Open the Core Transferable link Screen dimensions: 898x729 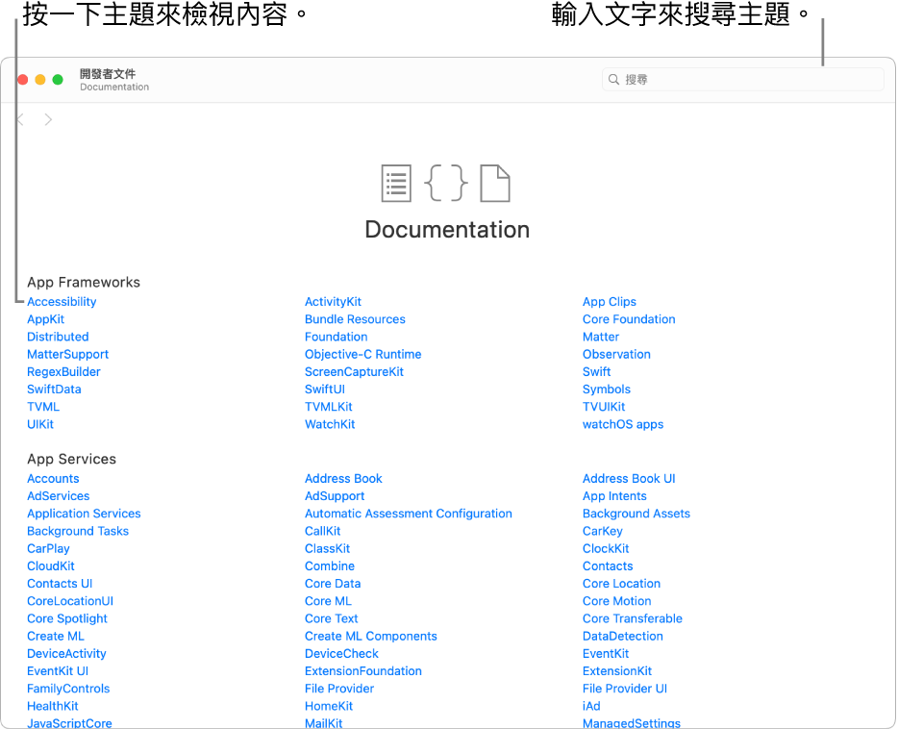point(633,618)
